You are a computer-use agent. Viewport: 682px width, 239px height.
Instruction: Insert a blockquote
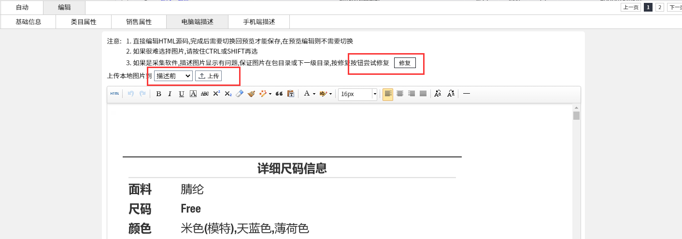(x=279, y=94)
